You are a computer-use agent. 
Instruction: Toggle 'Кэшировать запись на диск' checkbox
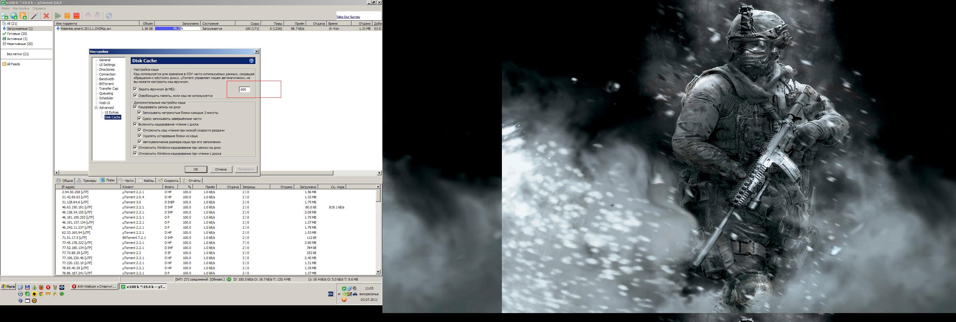point(135,107)
